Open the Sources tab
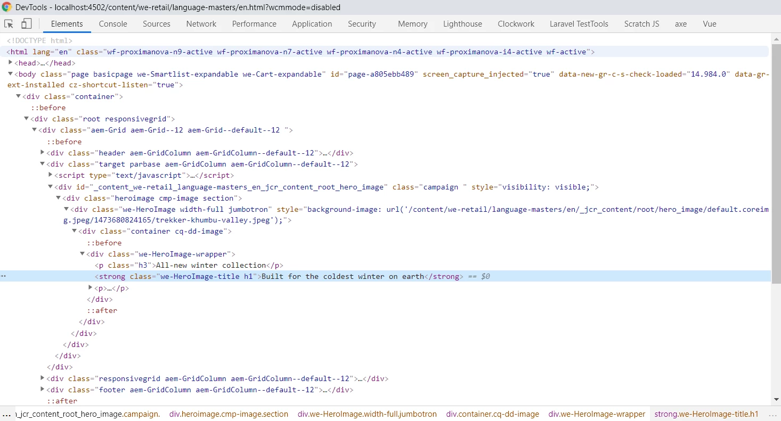This screenshot has height=421, width=781. point(157,24)
